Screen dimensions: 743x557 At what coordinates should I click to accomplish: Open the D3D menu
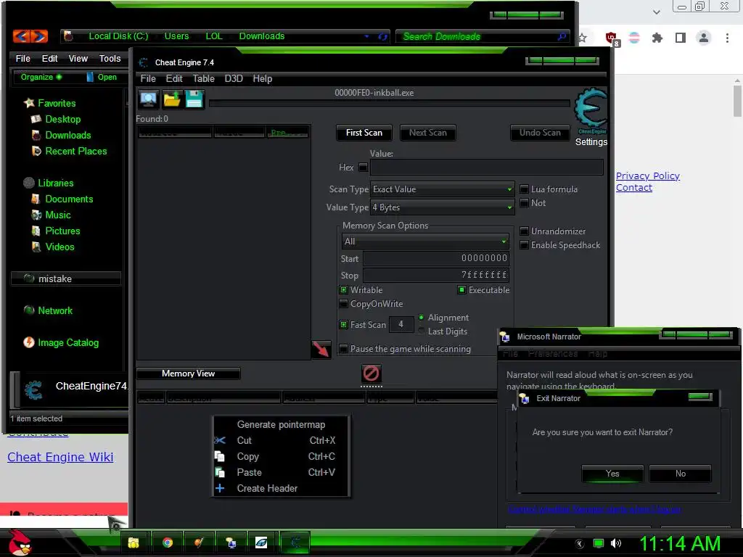pyautogui.click(x=234, y=78)
